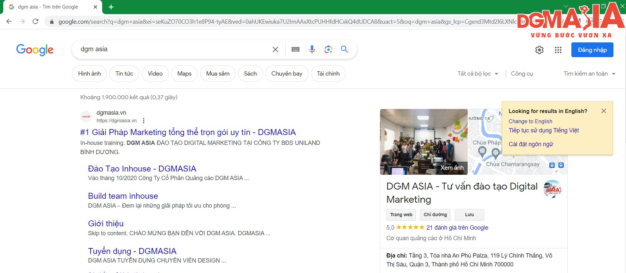Open the Giới thiệu sitelink
The width and height of the screenshot is (626, 273).
click(106, 223)
